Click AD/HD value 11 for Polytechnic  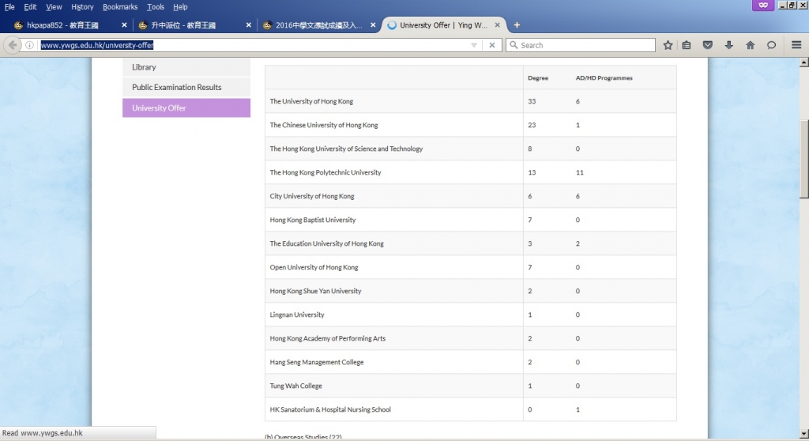[579, 172]
